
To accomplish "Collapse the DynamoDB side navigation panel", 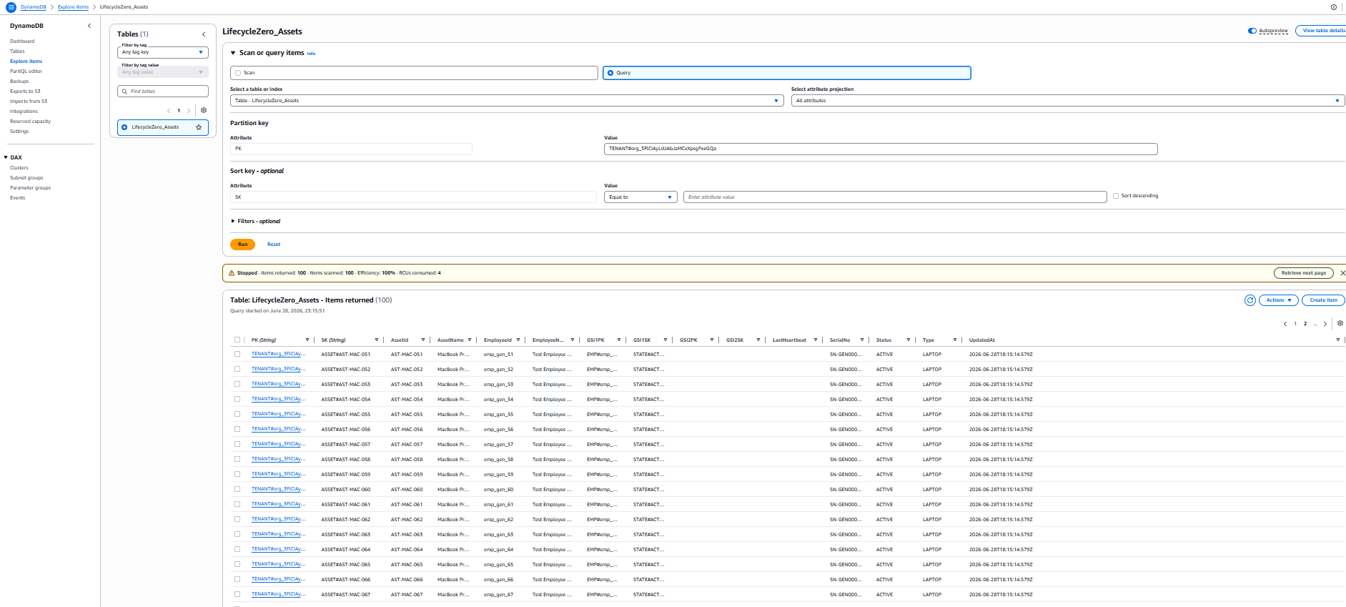I will pyautogui.click(x=89, y=26).
